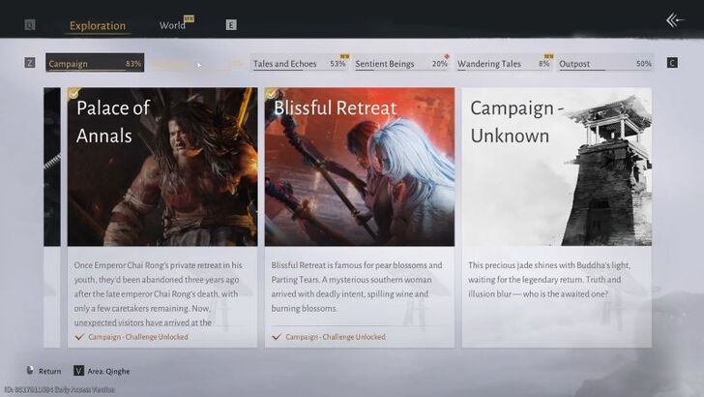This screenshot has height=397, width=704.
Task: Click the Blissful Retreat title text
Action: (x=336, y=107)
